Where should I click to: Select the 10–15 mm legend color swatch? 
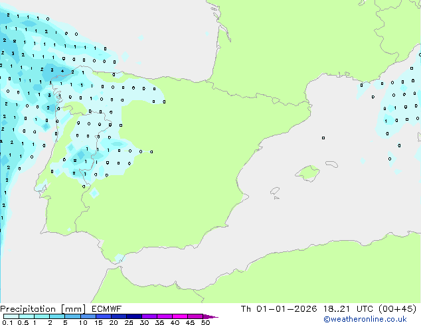(x=88, y=316)
